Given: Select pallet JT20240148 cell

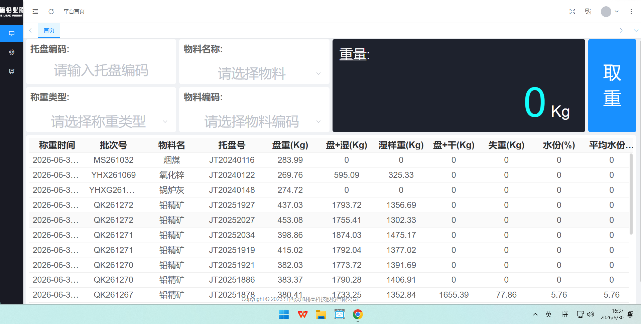Looking at the screenshot, I should [232, 190].
